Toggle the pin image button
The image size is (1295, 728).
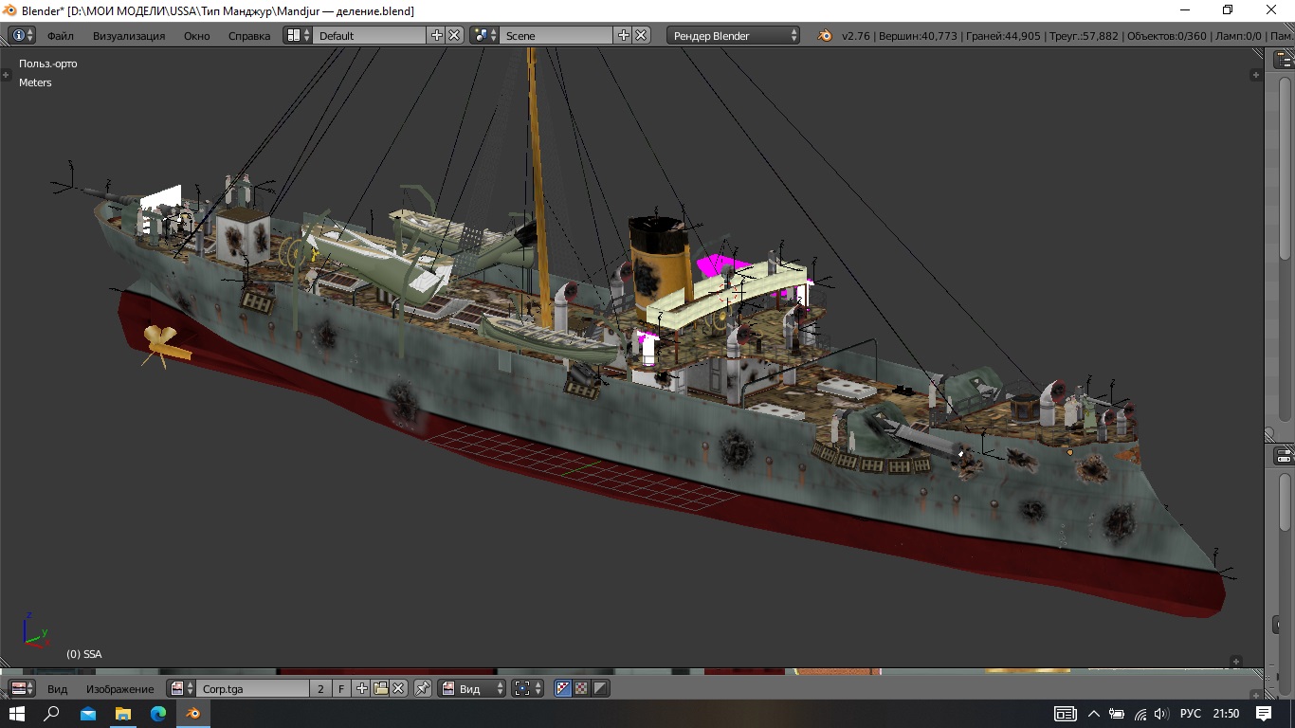tap(423, 689)
